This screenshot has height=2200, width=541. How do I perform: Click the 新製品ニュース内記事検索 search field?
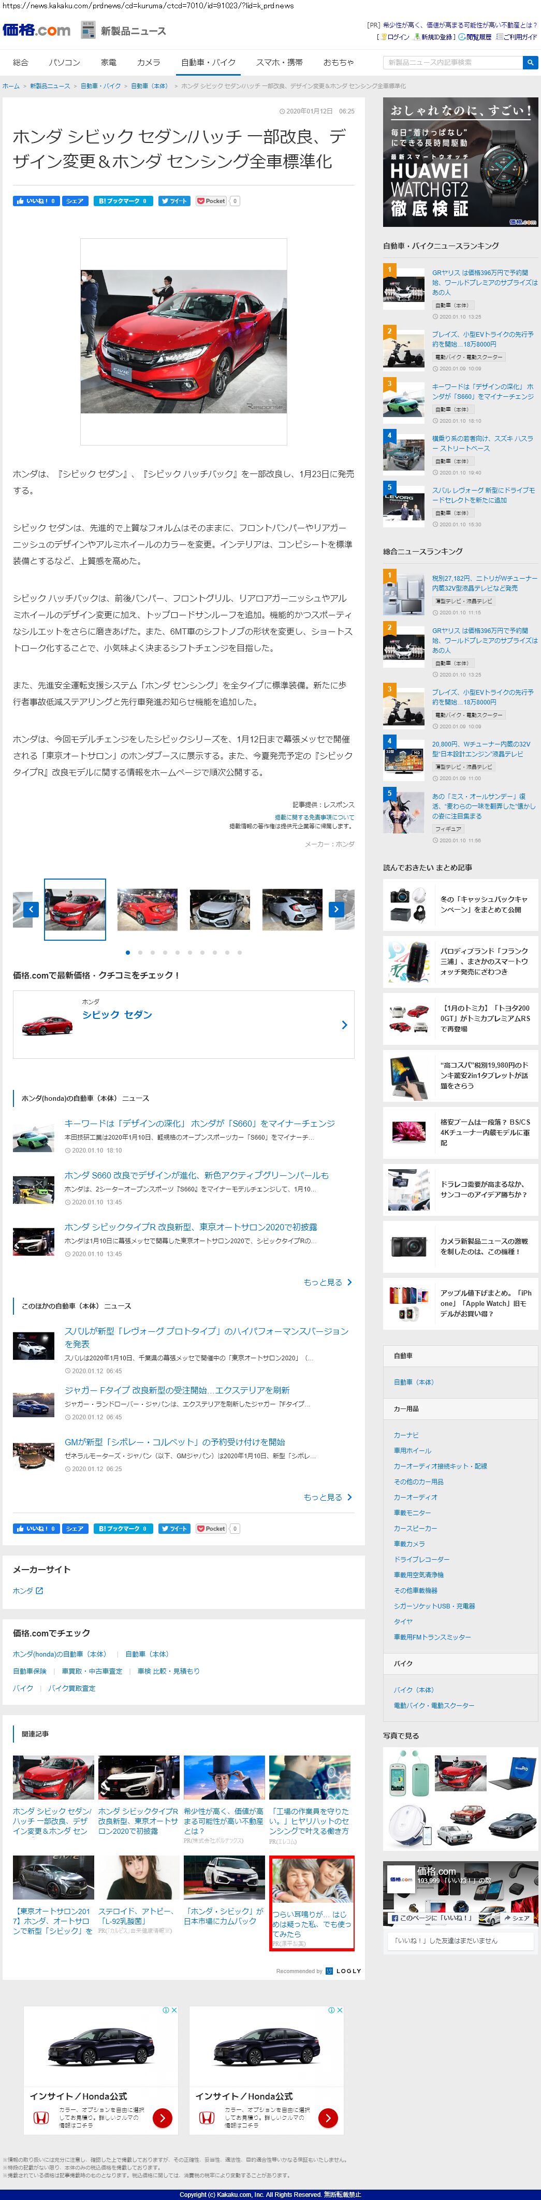pyautogui.click(x=453, y=62)
